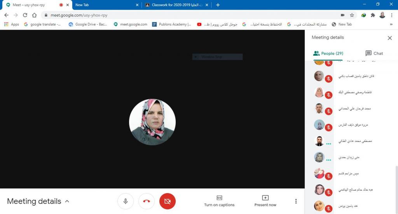Click the browser home icon
The image size is (398, 214).
click(x=34, y=15)
